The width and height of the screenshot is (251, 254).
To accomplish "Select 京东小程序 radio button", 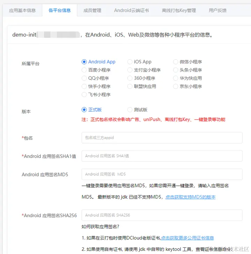I will point(175,86).
